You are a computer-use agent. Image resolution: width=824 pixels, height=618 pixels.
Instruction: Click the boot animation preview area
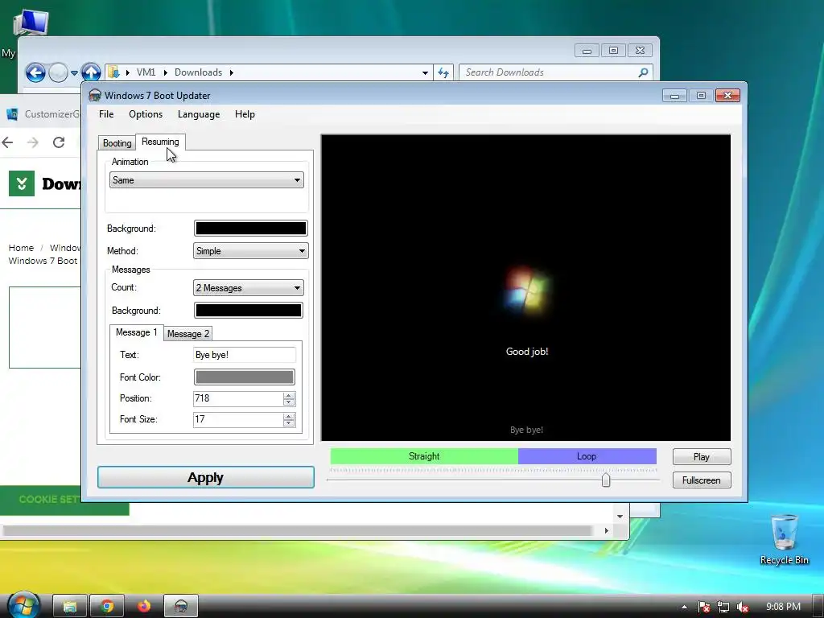pyautogui.click(x=526, y=287)
